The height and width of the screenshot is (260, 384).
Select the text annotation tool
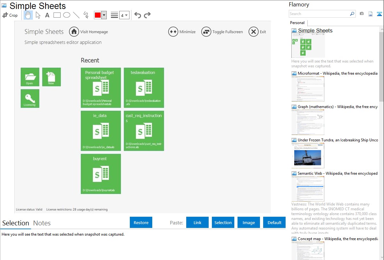(47, 15)
